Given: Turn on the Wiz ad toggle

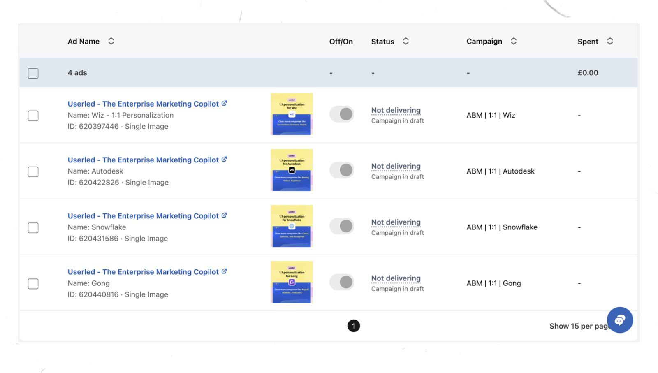Looking at the screenshot, I should pos(342,114).
